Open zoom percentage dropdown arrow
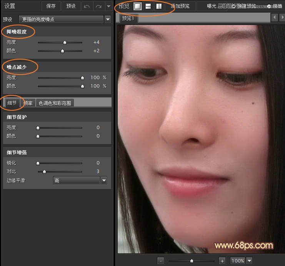Screen dimensions: 285x266 pos(250,261)
